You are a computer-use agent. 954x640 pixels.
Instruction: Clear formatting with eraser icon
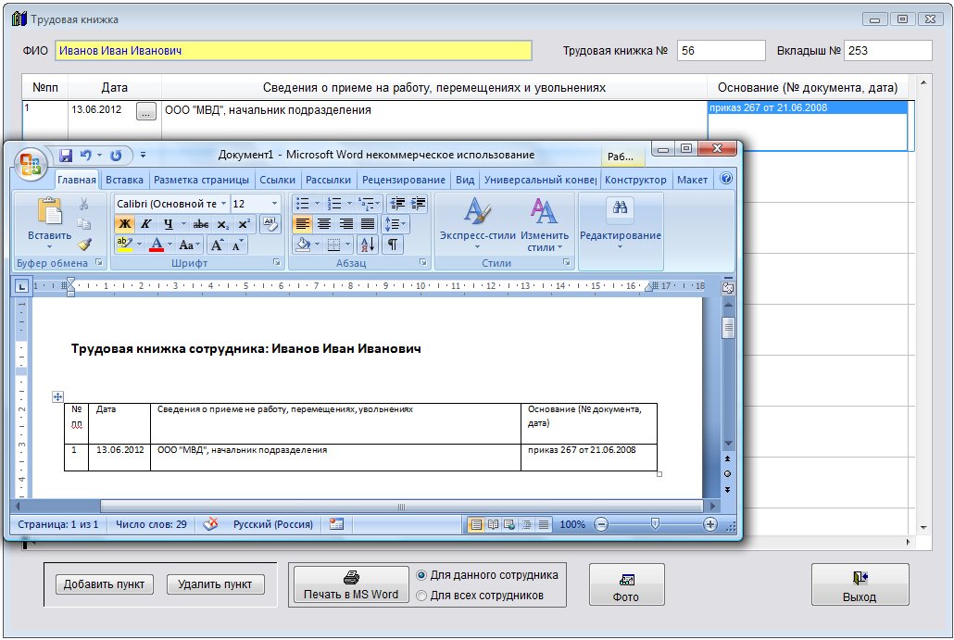(270, 224)
